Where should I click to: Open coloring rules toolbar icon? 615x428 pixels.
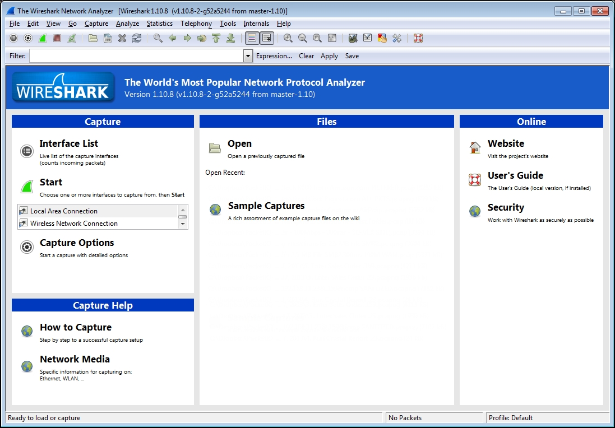point(382,38)
